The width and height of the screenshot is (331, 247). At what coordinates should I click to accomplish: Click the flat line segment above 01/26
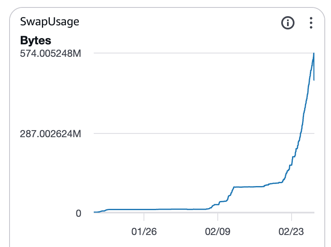(x=144, y=209)
